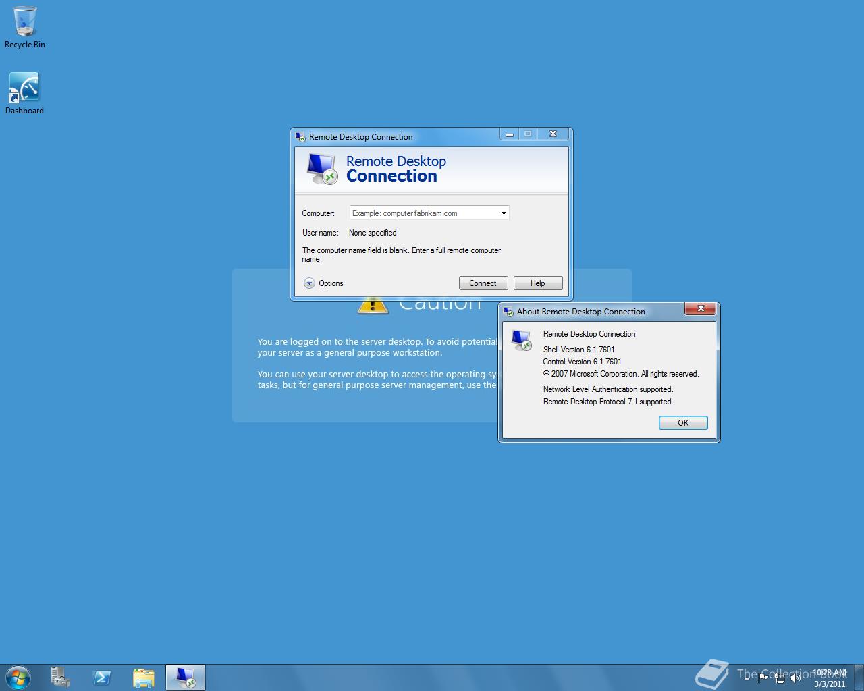Click the yellow Caution warning icon behind the window
864x691 pixels.
(373, 306)
